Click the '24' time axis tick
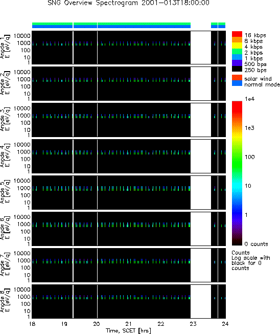The image size is (280, 334). (225, 324)
